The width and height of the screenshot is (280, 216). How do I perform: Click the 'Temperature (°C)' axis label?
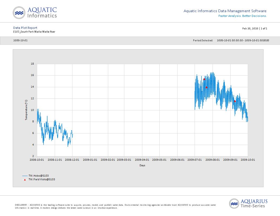(26, 110)
